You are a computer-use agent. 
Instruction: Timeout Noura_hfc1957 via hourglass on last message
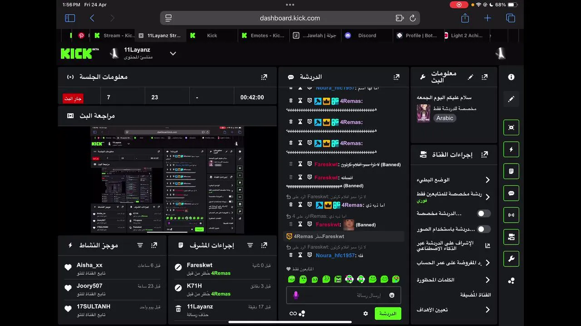[300, 255]
